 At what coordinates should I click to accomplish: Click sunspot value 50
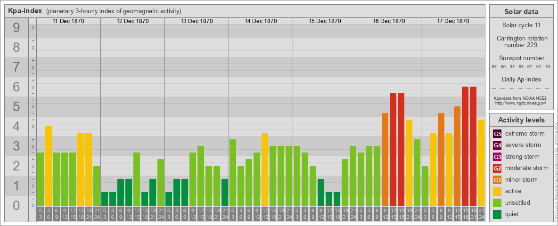(503, 67)
